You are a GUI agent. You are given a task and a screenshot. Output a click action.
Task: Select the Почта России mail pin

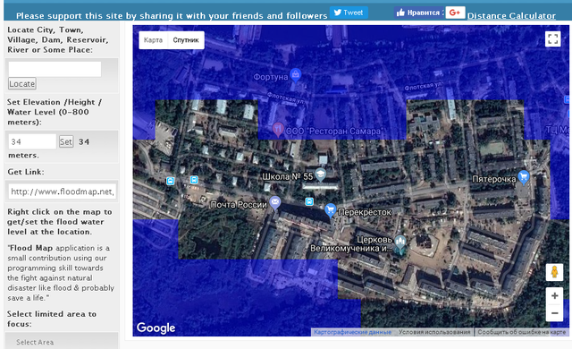click(275, 202)
